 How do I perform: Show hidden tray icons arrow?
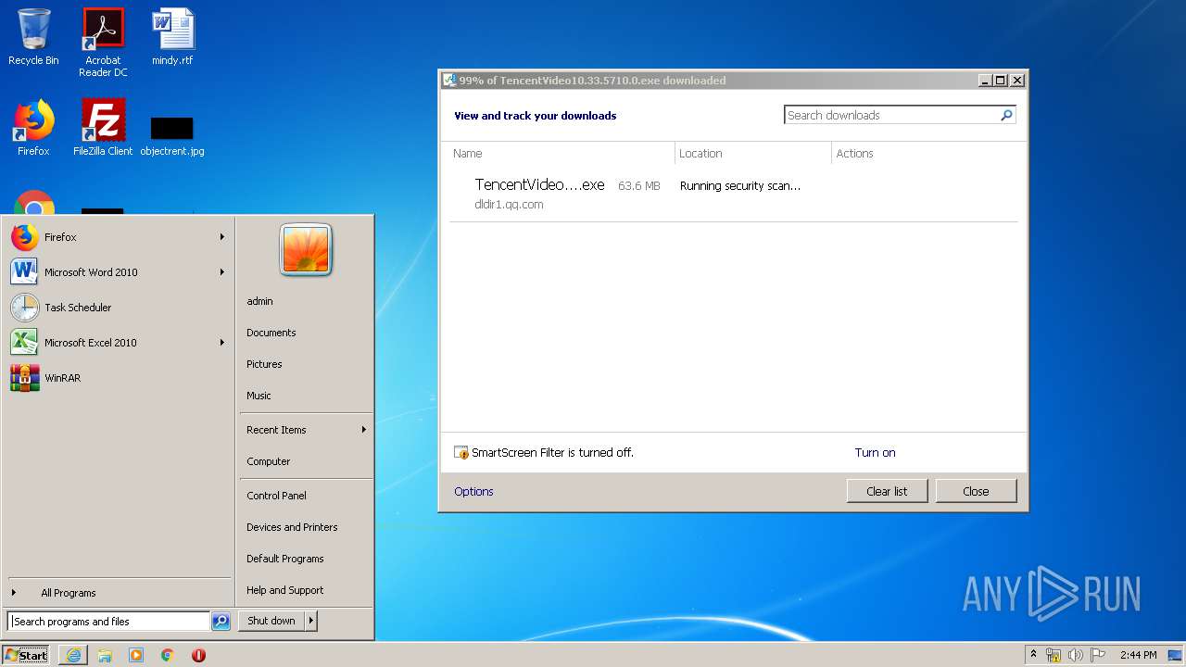pyautogui.click(x=1034, y=655)
